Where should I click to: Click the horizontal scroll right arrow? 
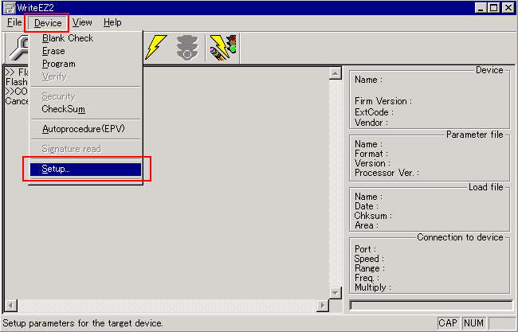[x=323, y=306]
